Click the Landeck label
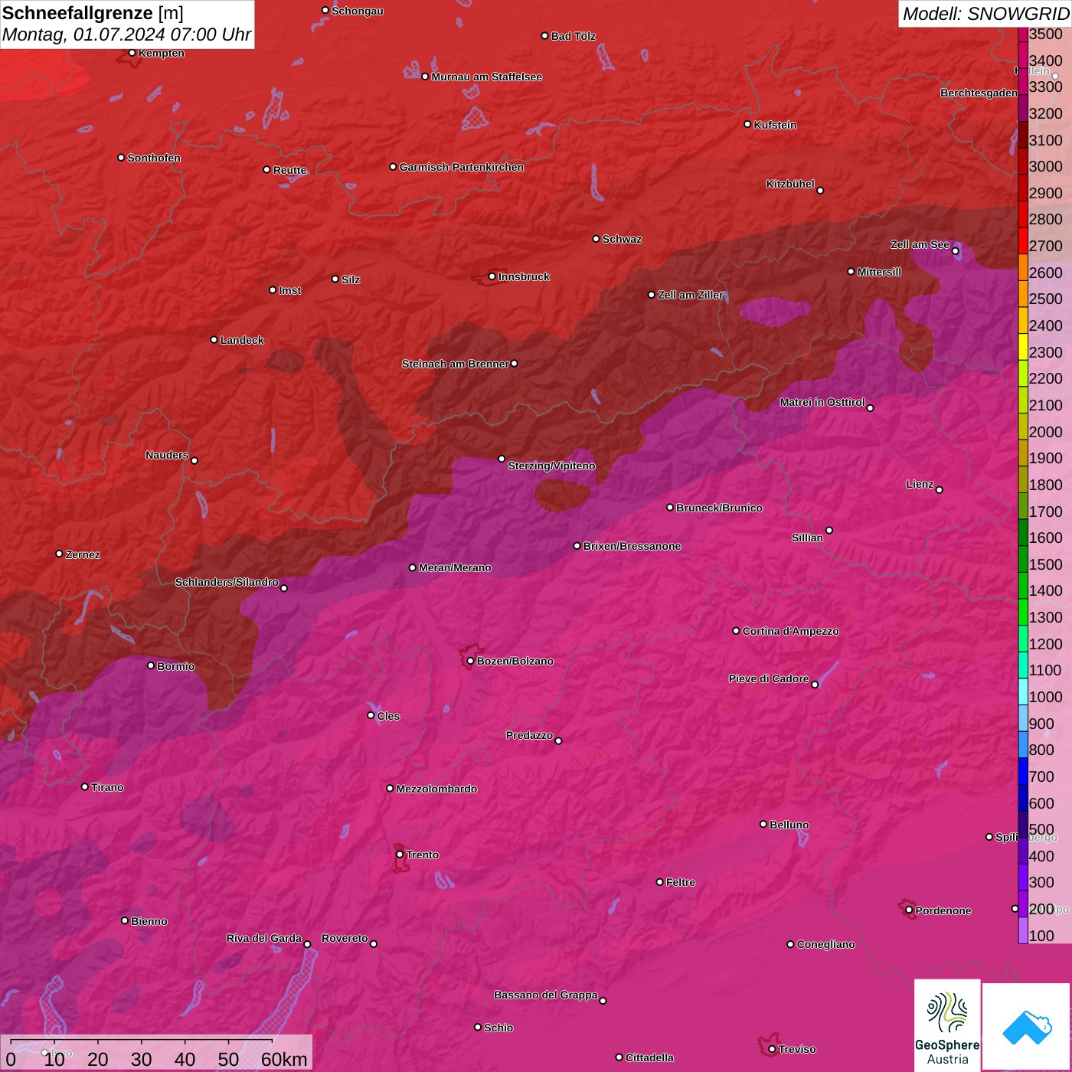Screen dimensions: 1072x1072 coord(242,340)
